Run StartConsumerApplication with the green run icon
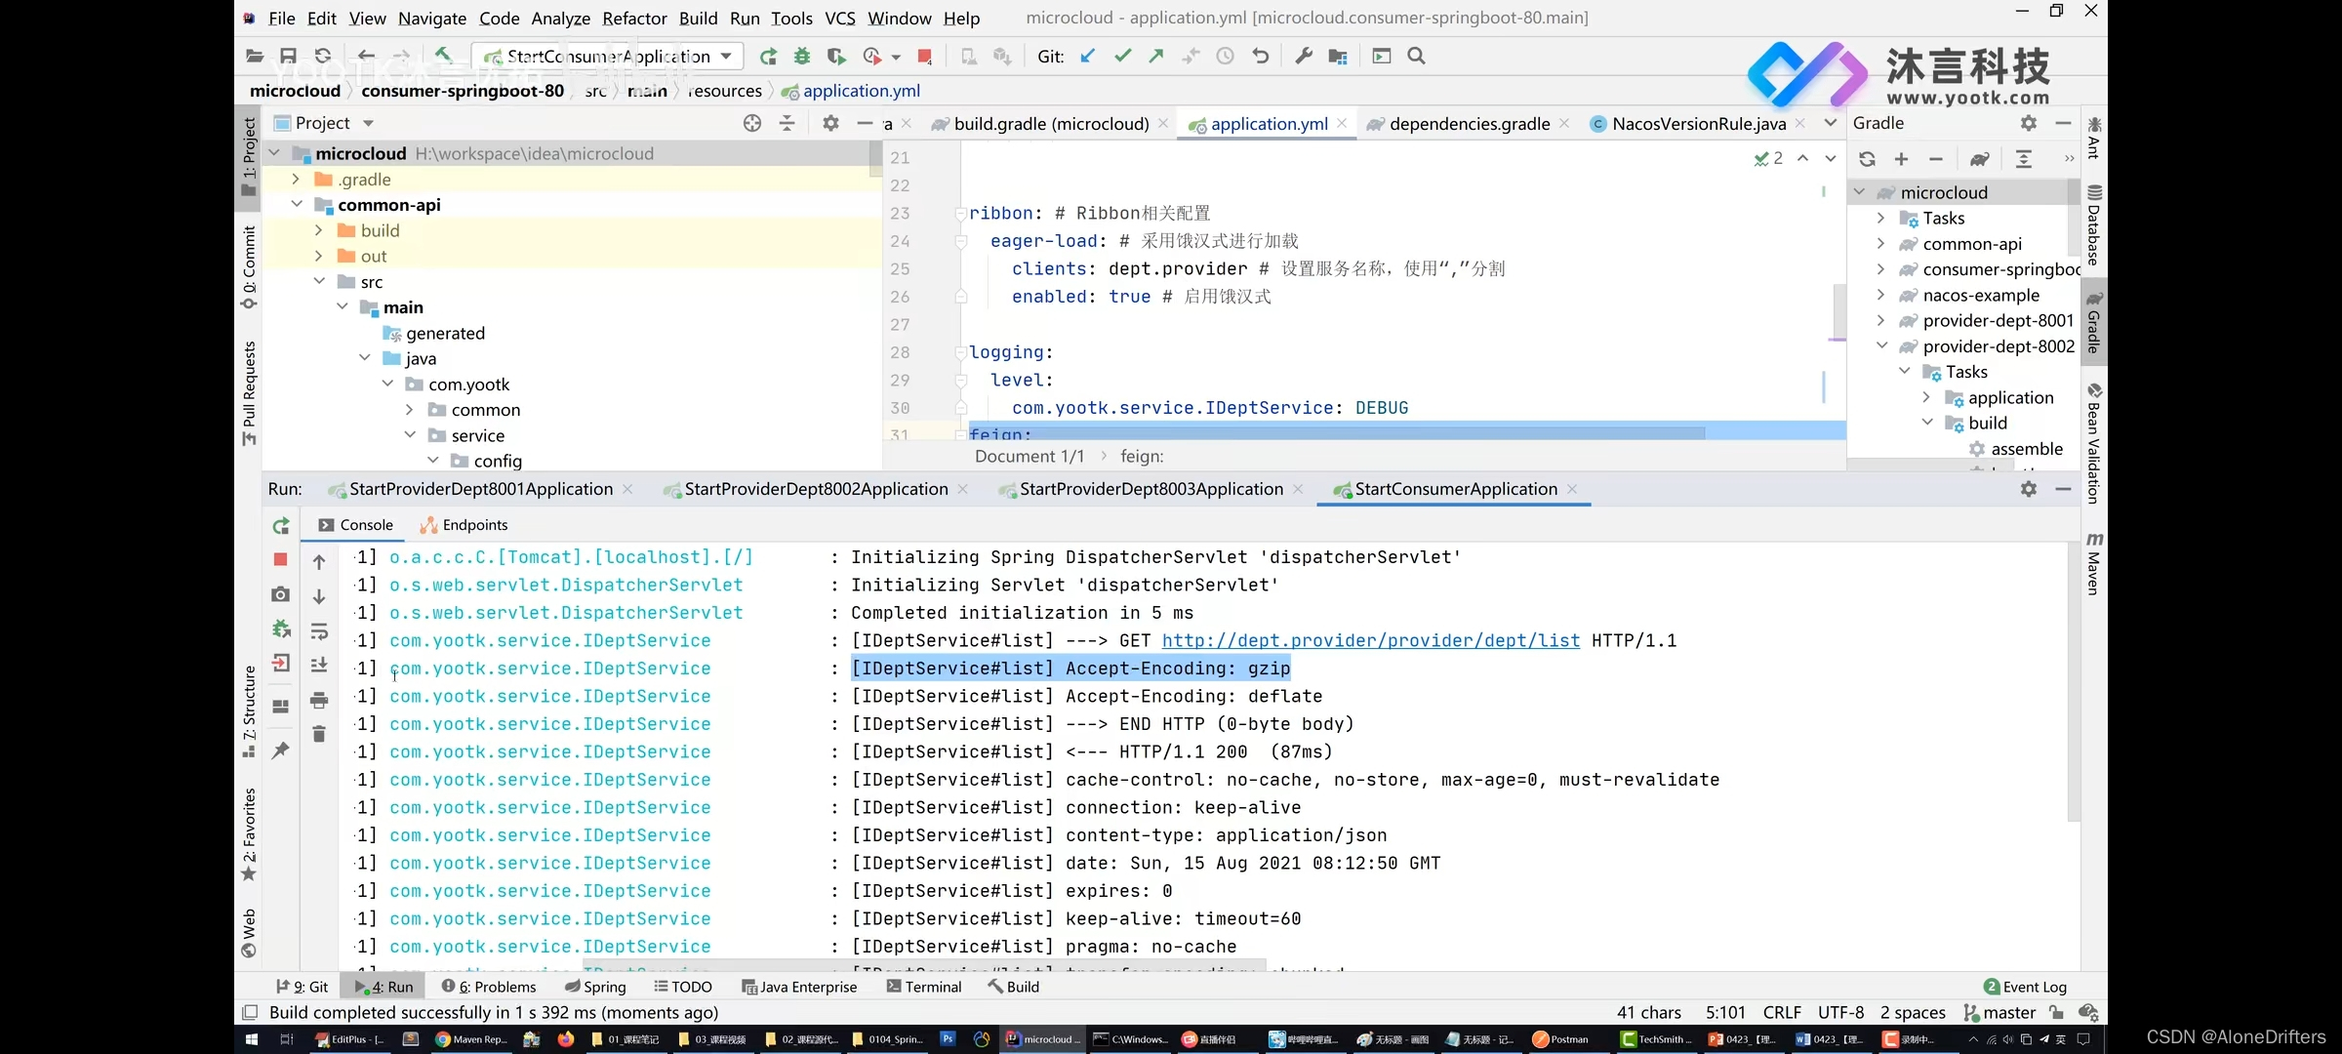 tap(769, 57)
